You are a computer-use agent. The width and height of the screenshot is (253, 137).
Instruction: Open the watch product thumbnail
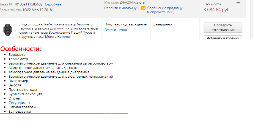8,29
